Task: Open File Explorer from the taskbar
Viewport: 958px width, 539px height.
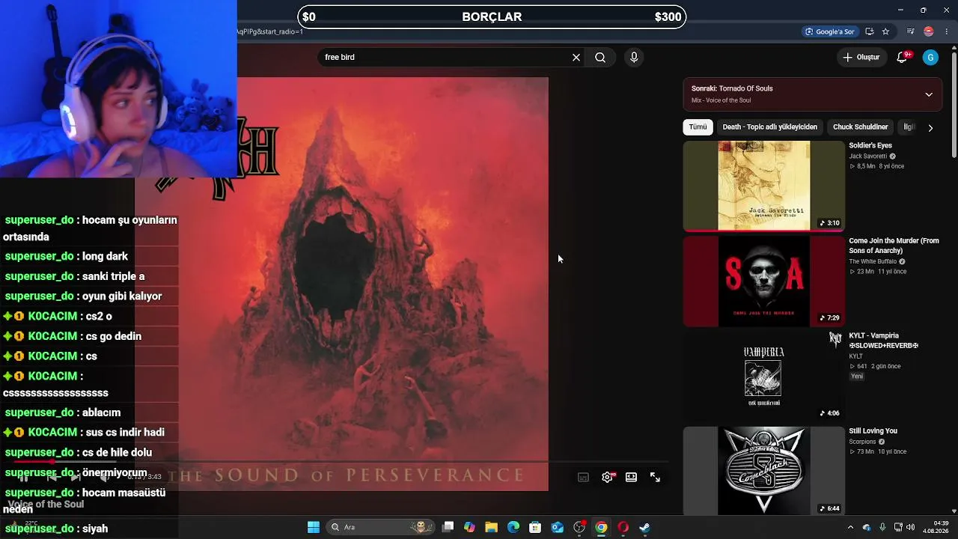Action: coord(491,527)
